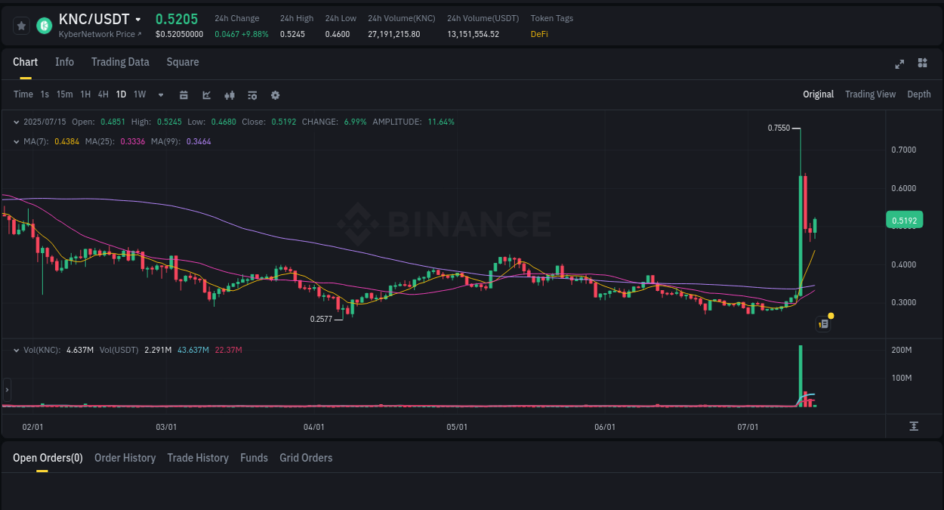Open the news notification icon on chart
Image resolution: width=944 pixels, height=510 pixels.
(822, 323)
